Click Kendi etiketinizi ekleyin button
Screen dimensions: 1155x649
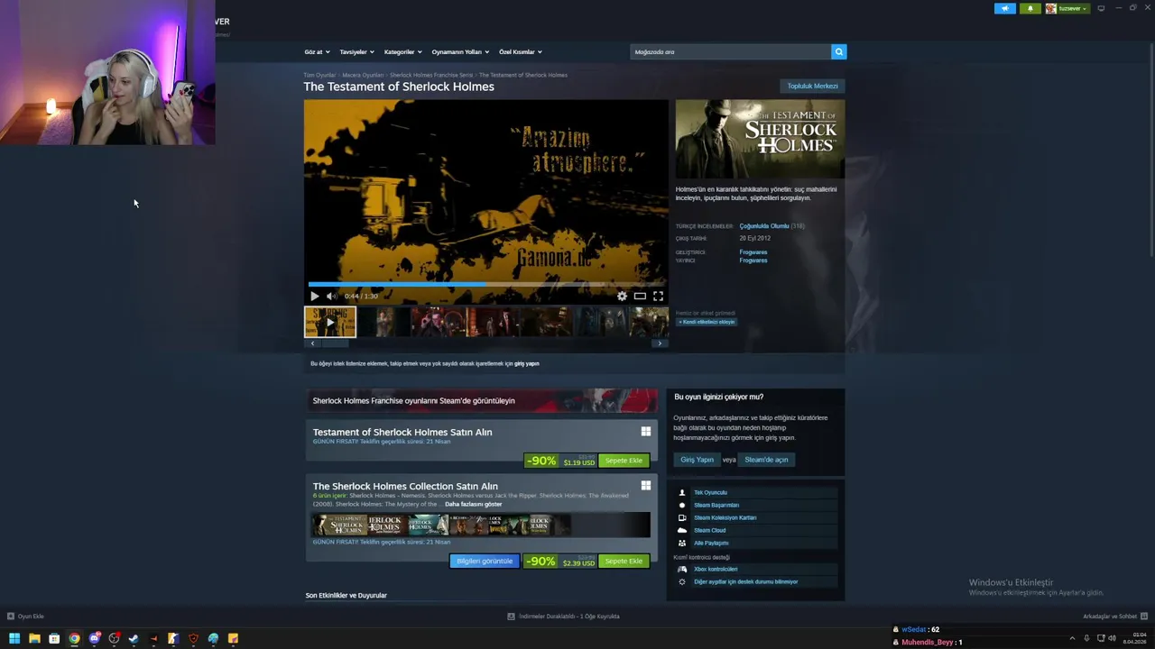click(707, 322)
